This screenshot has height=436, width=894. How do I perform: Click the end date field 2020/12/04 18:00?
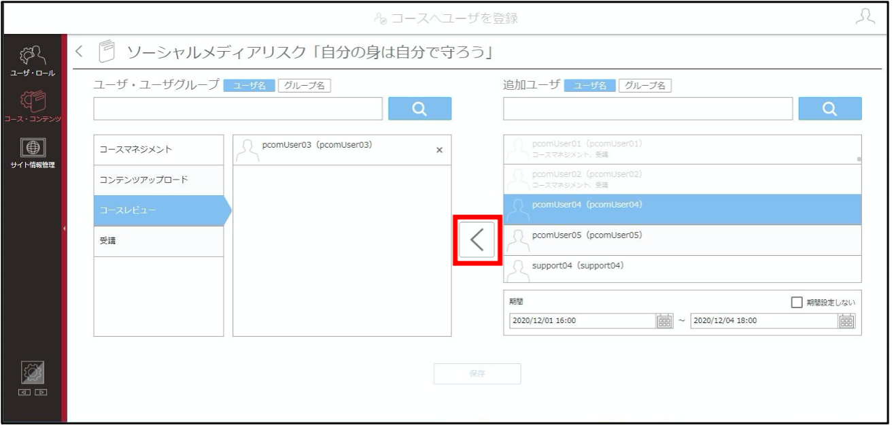(763, 321)
